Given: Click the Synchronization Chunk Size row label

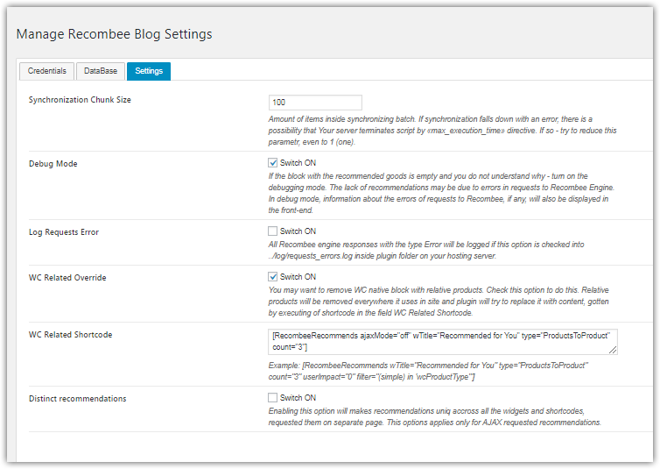Looking at the screenshot, I should coord(80,100).
